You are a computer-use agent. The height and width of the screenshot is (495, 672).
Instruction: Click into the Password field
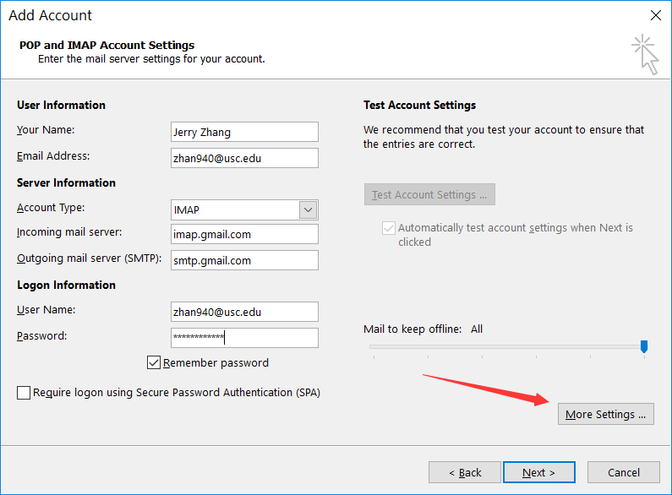[244, 338]
